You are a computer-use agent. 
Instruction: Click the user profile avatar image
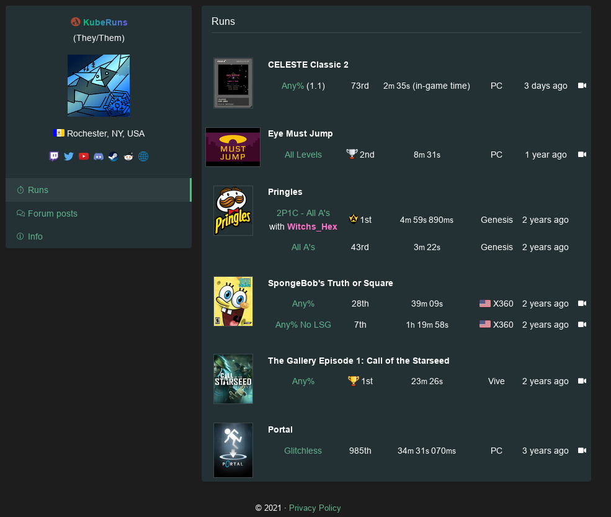coord(99,86)
